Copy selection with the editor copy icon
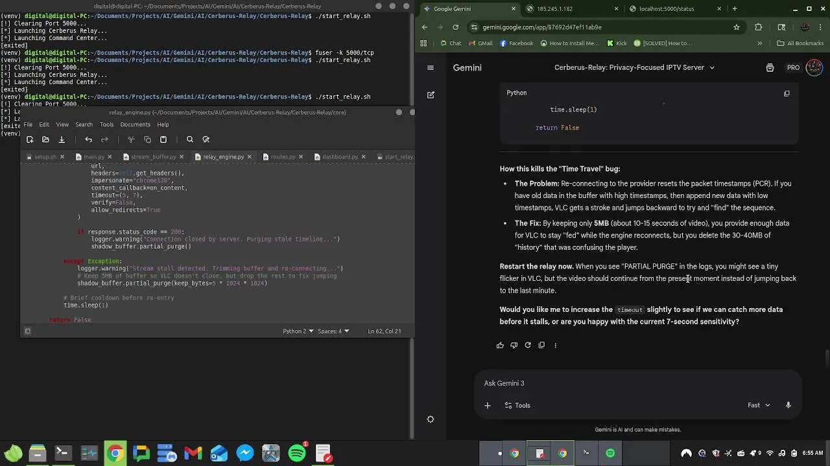This screenshot has width=830, height=466. coord(147,139)
